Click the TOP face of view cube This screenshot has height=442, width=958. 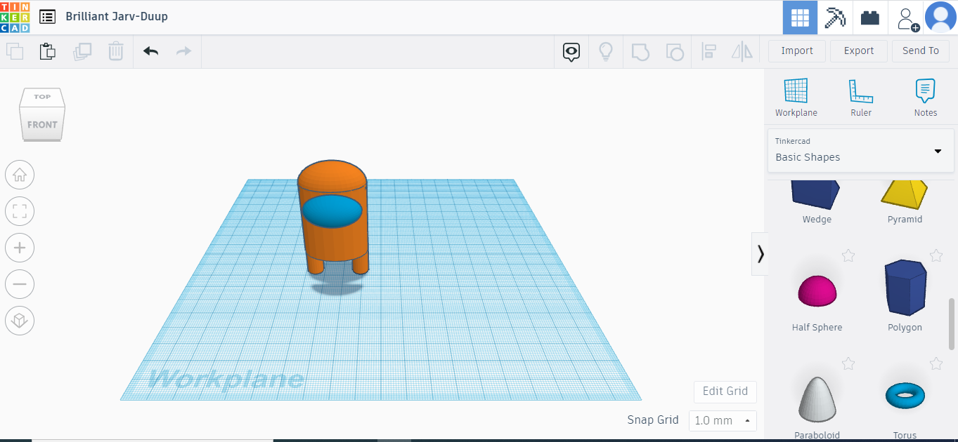pyautogui.click(x=42, y=97)
